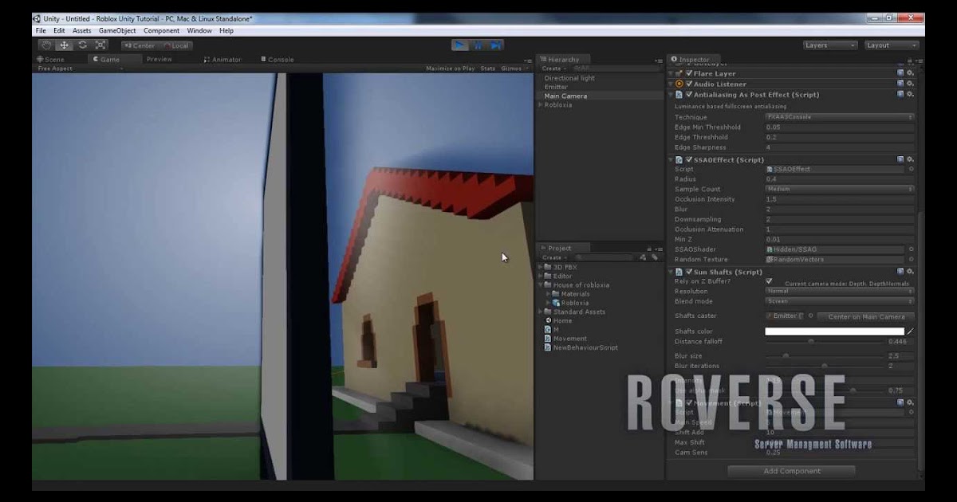Open the Project panel options menu icon
Viewport: 957px width, 502px height.
coord(659,249)
